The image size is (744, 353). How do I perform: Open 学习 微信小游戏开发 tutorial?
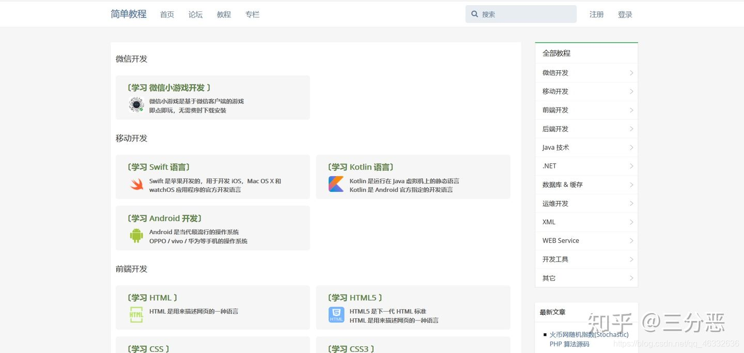coord(169,88)
